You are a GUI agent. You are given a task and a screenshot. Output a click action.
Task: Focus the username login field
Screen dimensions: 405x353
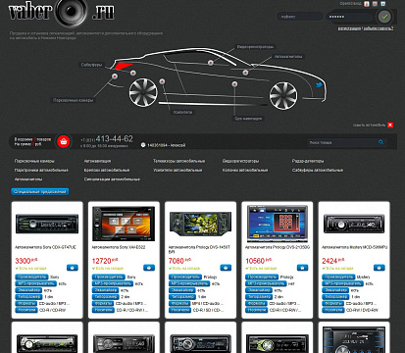[300, 17]
